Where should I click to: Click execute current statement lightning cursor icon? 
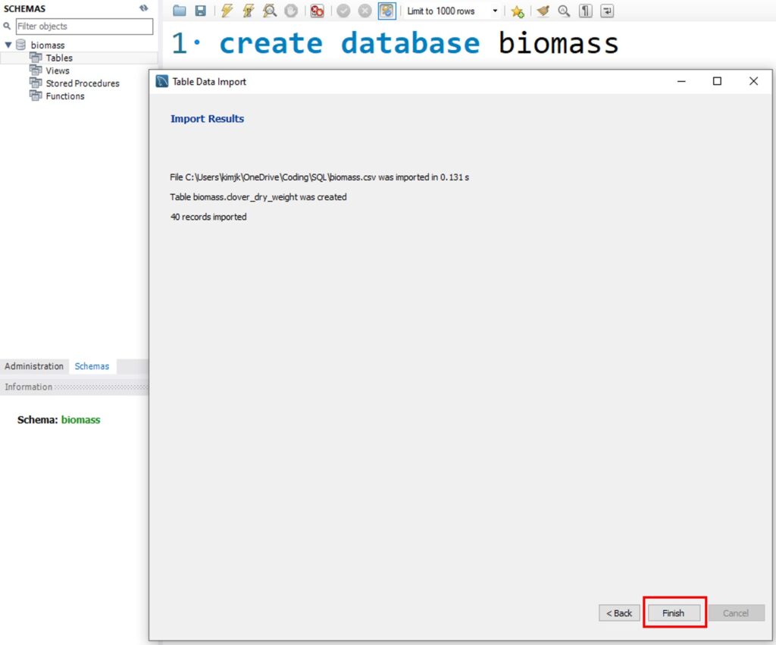click(x=248, y=11)
